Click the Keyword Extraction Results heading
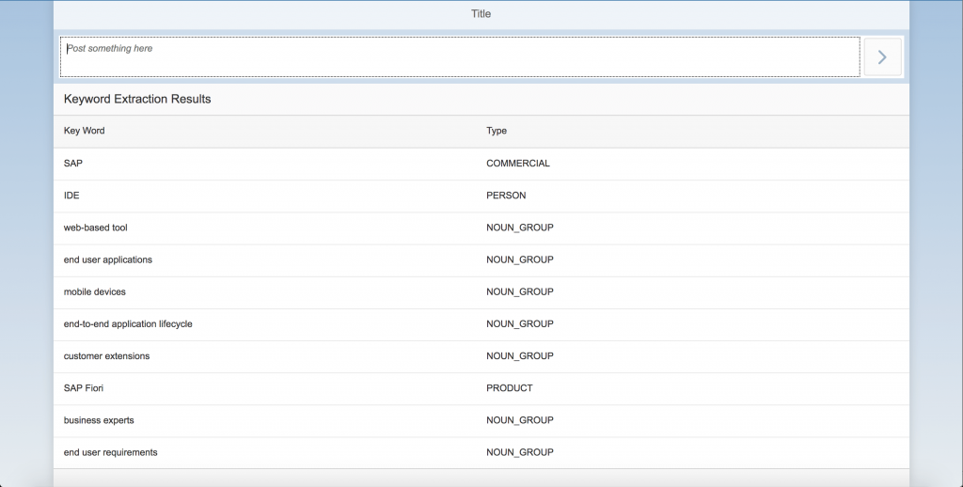The image size is (963, 487). (x=137, y=99)
